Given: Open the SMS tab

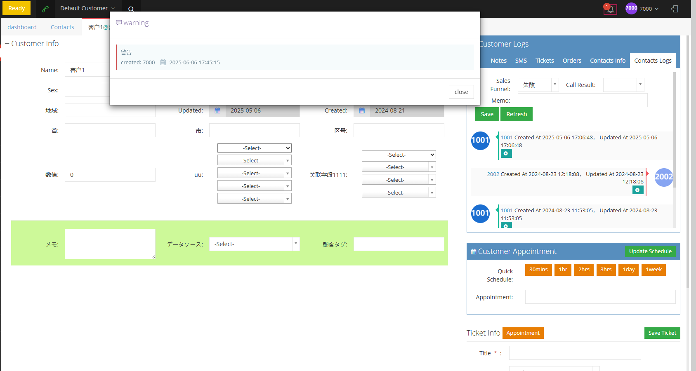Looking at the screenshot, I should pyautogui.click(x=521, y=61).
